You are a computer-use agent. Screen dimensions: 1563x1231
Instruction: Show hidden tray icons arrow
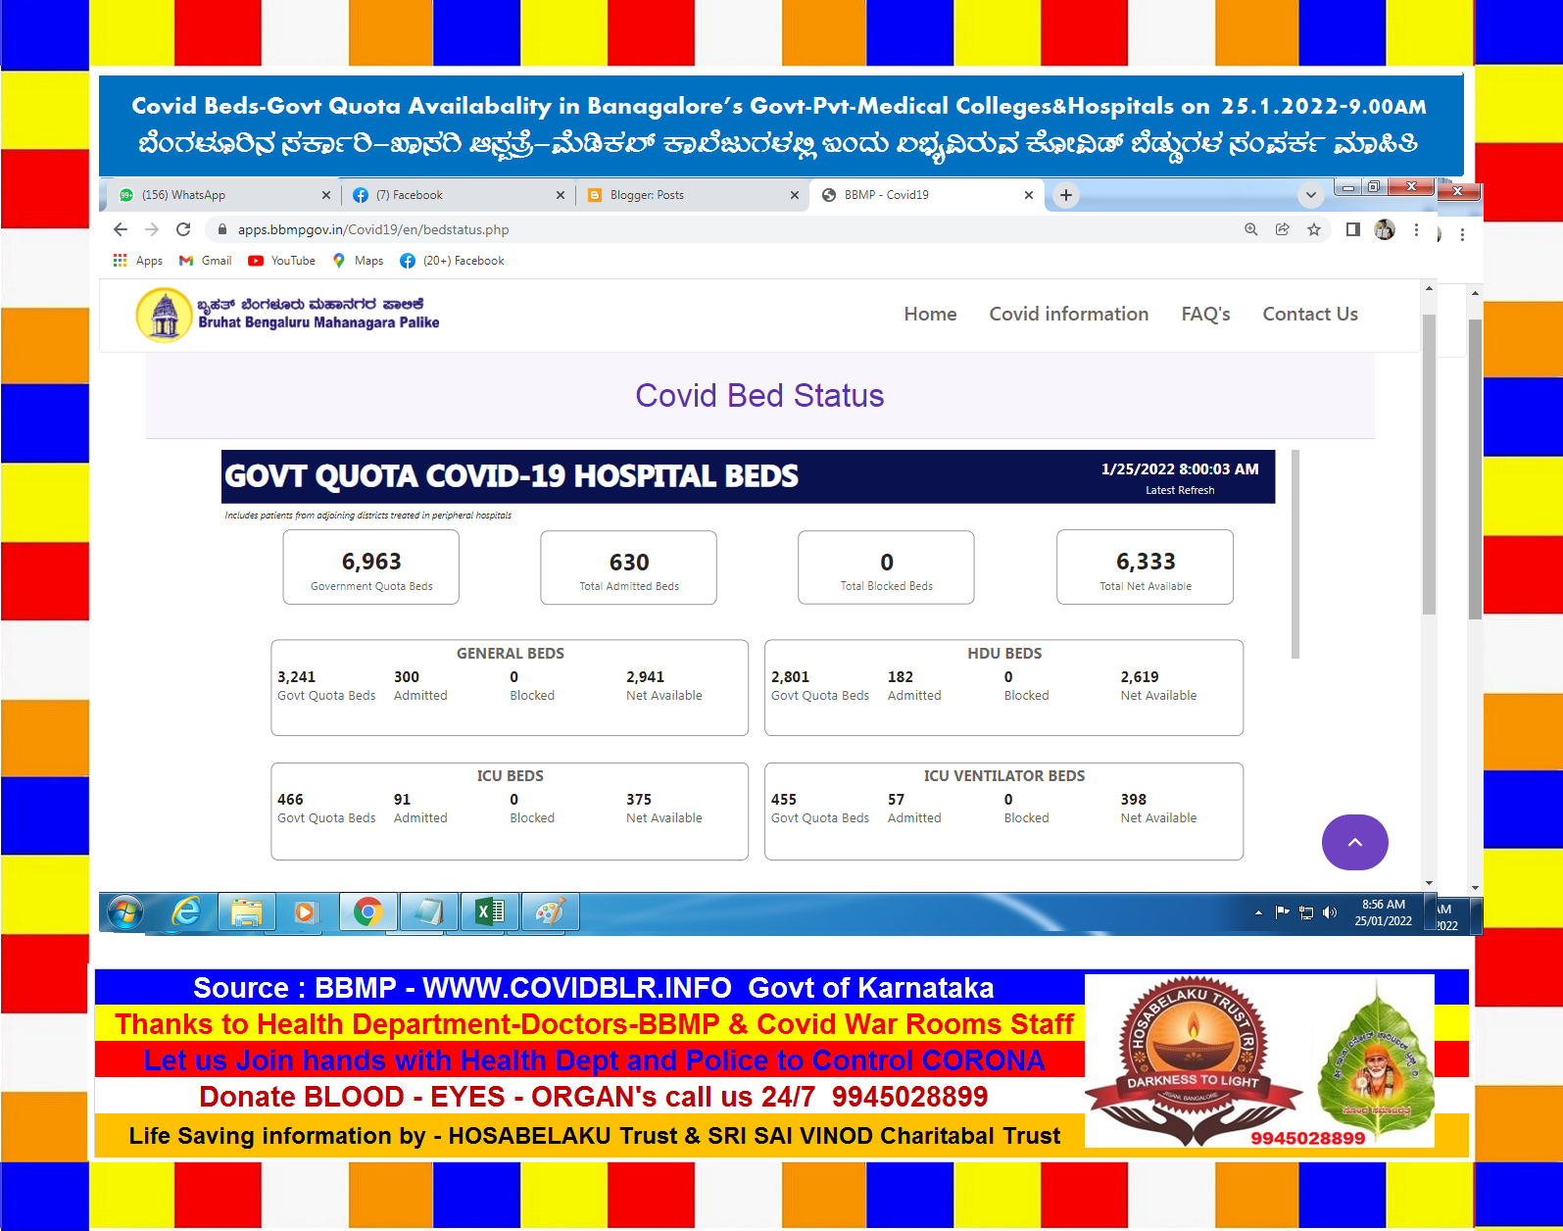(x=1258, y=912)
